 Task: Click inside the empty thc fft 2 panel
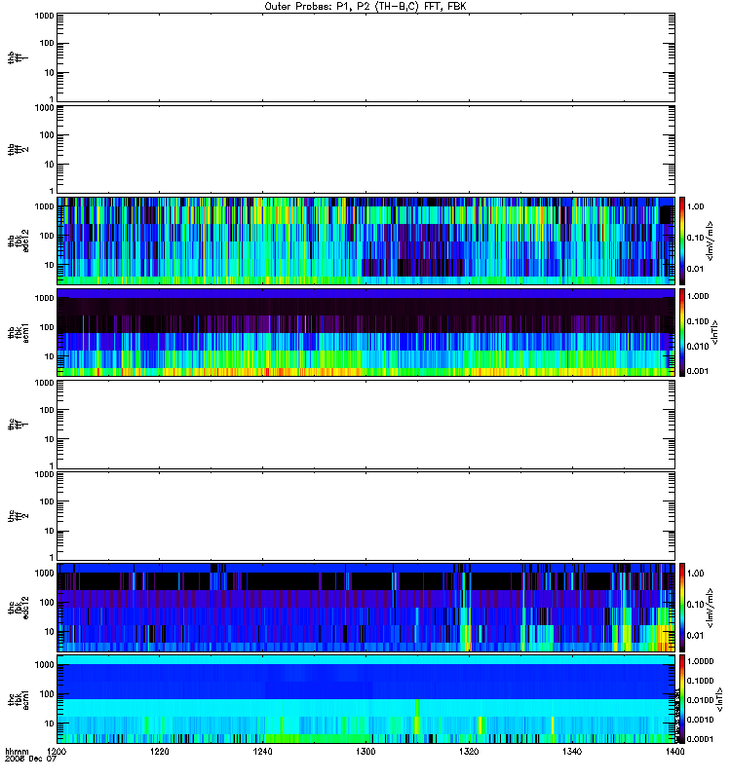click(365, 516)
